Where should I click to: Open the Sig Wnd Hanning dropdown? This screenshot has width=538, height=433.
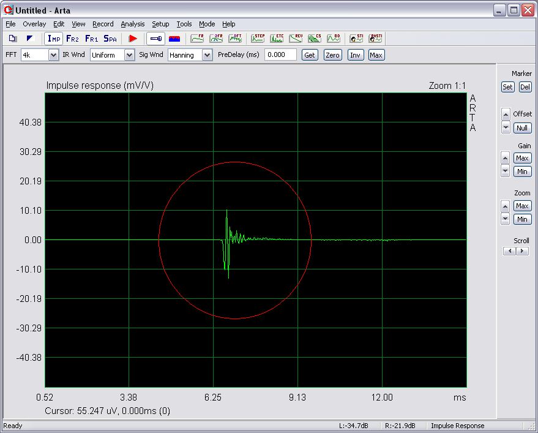207,55
